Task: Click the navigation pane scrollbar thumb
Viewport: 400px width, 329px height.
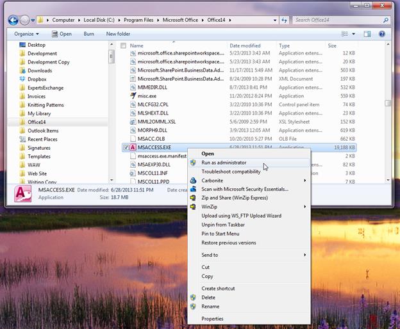Action: [112, 57]
